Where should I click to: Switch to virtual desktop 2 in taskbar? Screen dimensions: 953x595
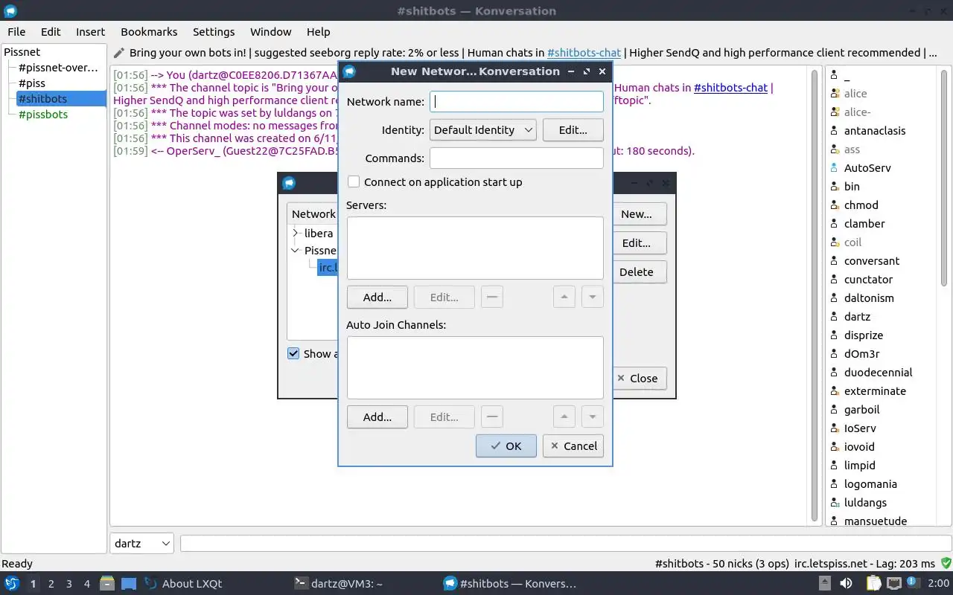tap(51, 583)
